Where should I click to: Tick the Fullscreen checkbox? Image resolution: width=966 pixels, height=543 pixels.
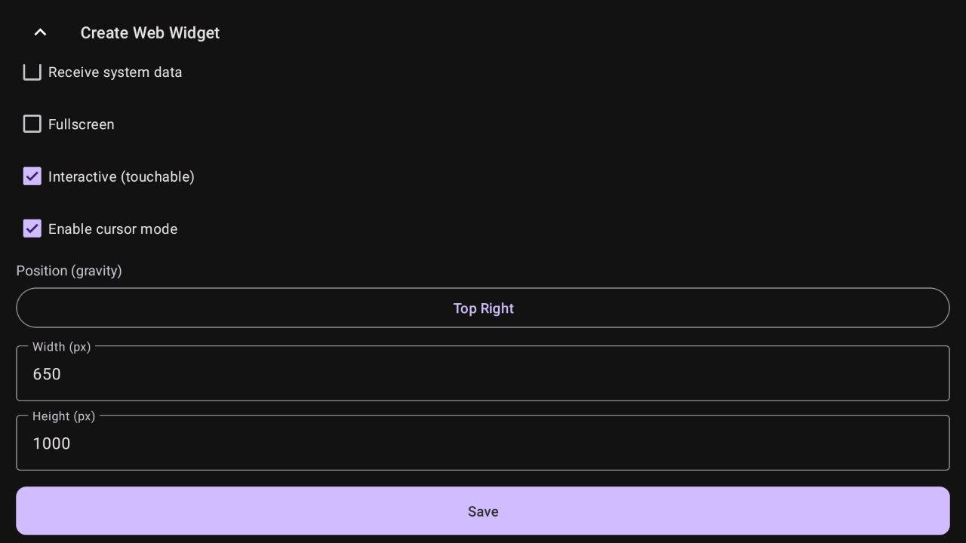[x=32, y=124]
